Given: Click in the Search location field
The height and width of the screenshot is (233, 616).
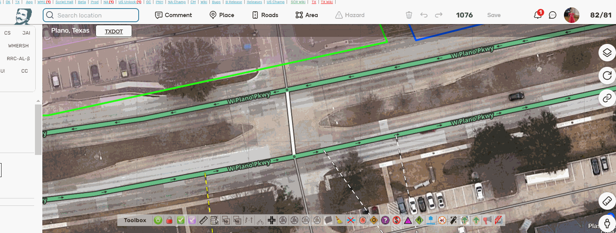Looking at the screenshot, I should point(91,15).
